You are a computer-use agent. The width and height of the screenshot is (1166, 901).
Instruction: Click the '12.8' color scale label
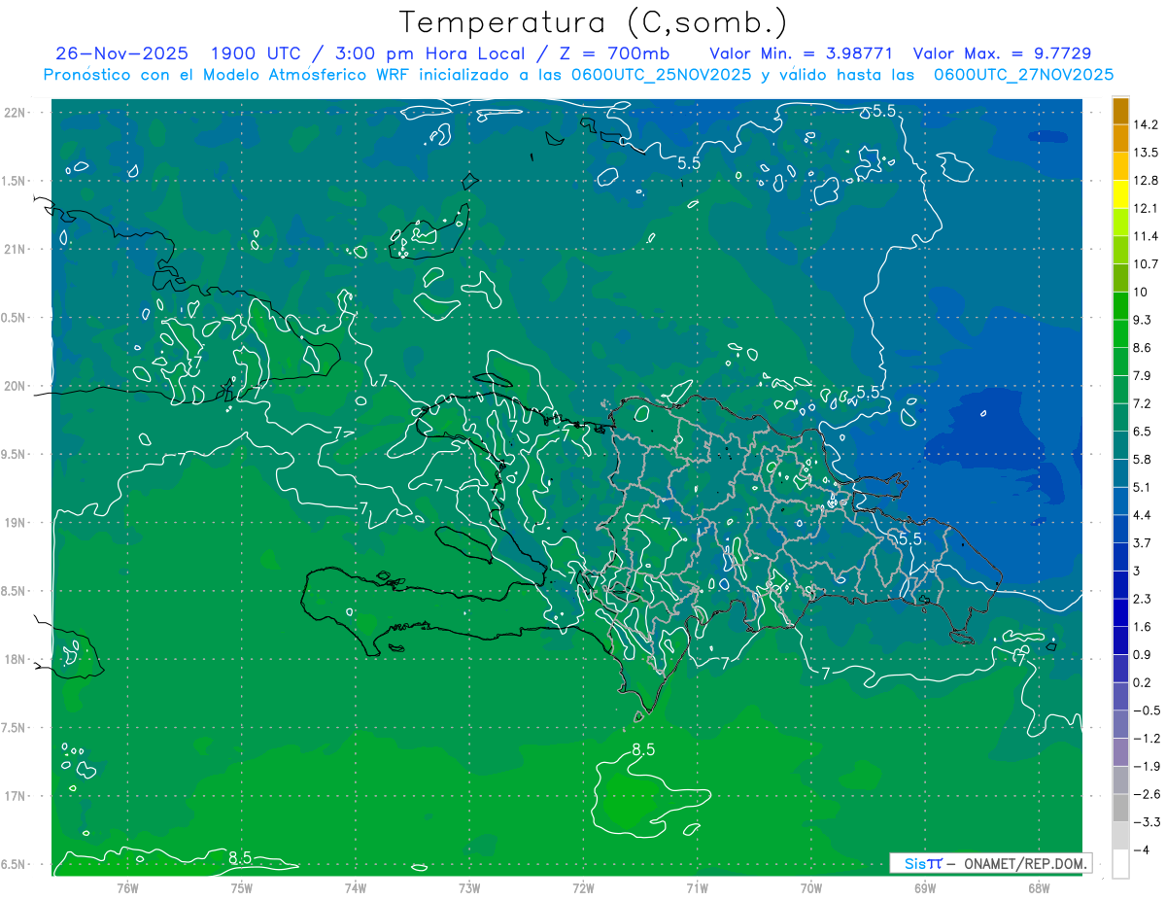[x=1146, y=181]
